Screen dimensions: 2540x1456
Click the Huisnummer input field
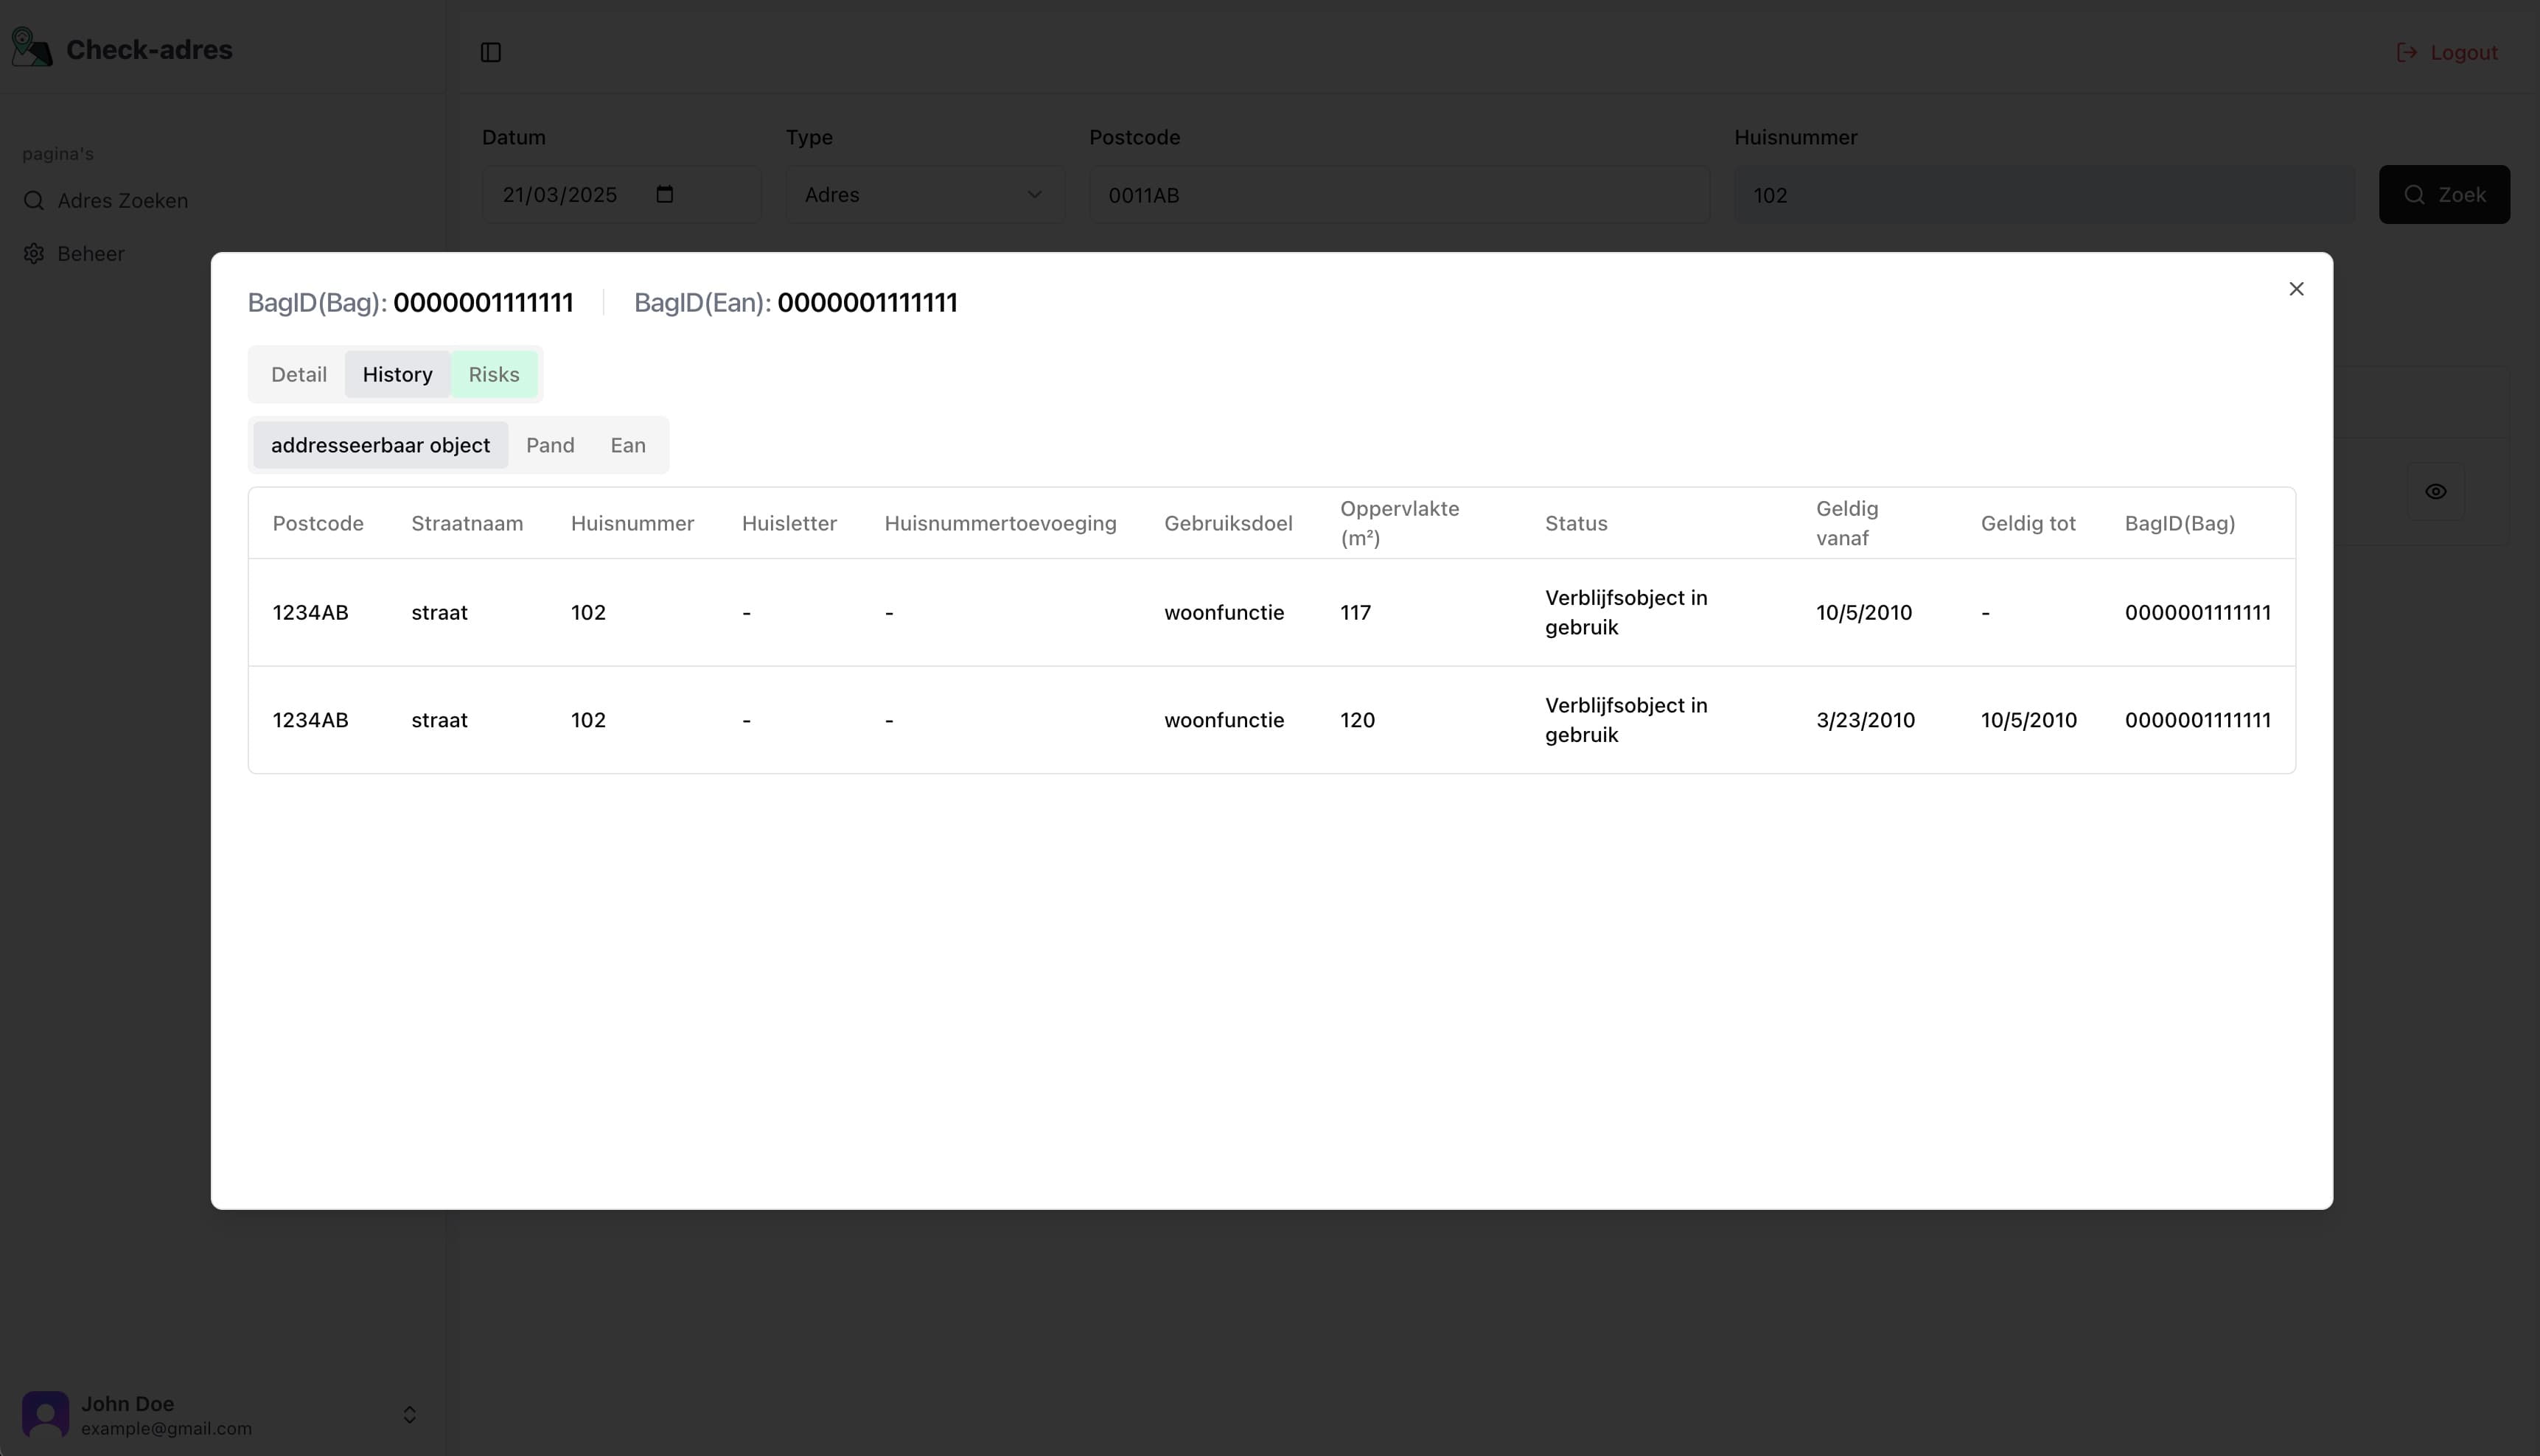(2043, 194)
